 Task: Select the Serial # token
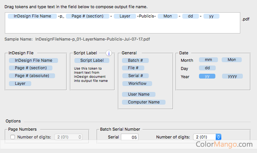(135, 76)
